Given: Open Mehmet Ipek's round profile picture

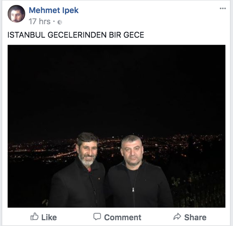Looking at the screenshot, I should pos(17,14).
